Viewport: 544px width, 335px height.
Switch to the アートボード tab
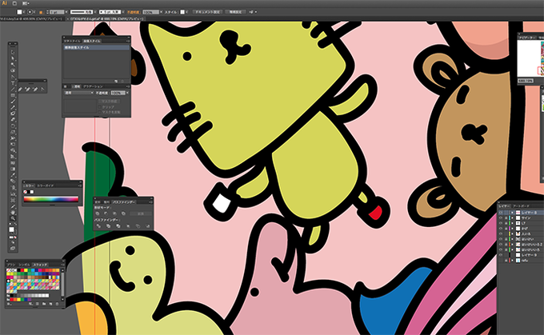pos(521,206)
